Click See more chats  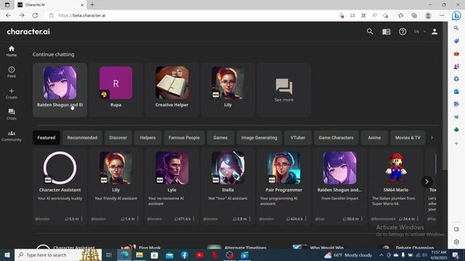284,90
